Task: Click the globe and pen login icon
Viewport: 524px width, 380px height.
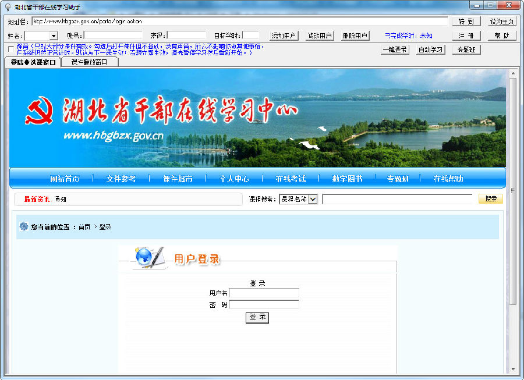Action: 149,257
